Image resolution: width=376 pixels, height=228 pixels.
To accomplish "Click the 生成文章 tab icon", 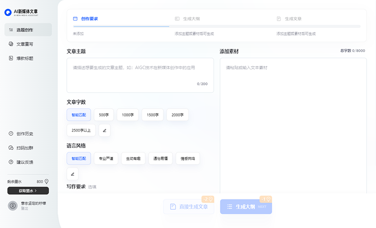I will (x=279, y=19).
